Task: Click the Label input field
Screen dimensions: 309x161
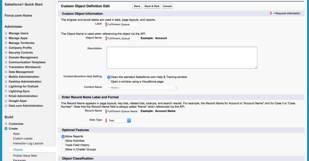Action: 122,24
